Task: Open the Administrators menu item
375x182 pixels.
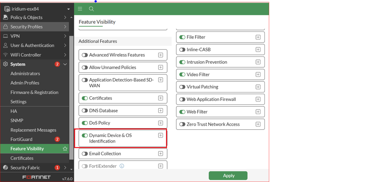Action: pyautogui.click(x=25, y=74)
